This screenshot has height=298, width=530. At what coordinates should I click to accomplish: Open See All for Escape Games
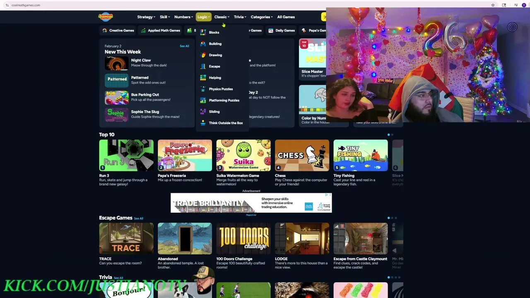tap(138, 219)
